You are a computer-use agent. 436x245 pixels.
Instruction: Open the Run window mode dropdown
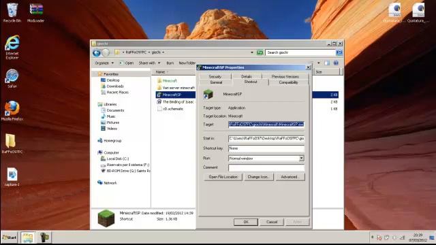pos(301,159)
